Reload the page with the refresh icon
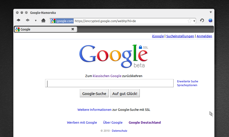Viewport: 229px width, 137px height. point(202,20)
